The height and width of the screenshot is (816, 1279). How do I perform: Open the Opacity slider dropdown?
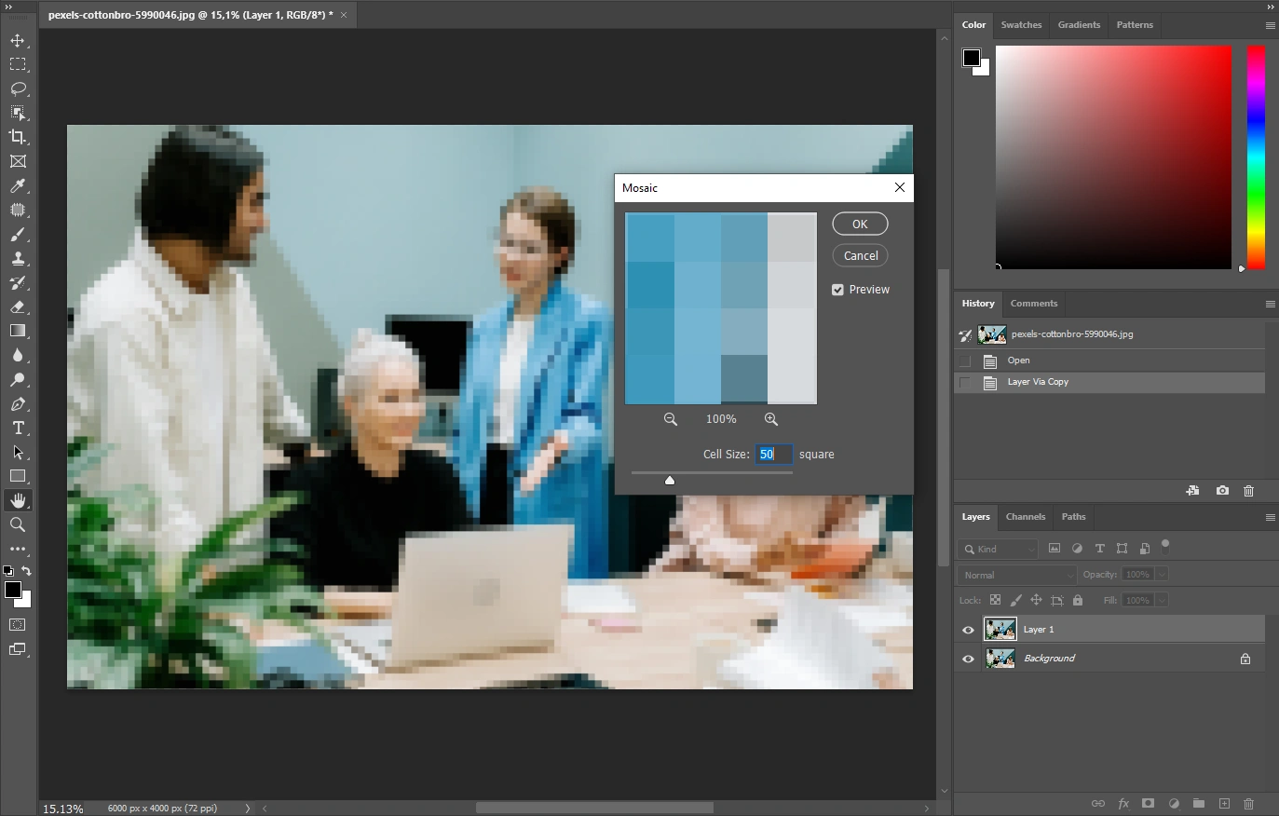1162,575
